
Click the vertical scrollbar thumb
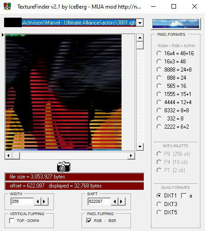(140, 45)
